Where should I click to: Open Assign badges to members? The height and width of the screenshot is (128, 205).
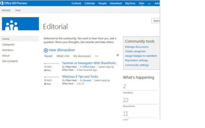pos(141,56)
